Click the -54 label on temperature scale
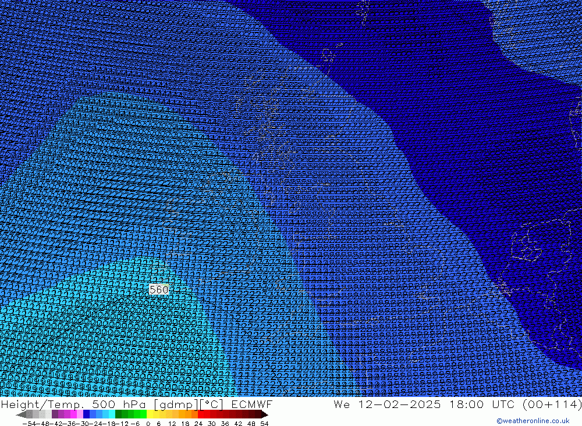The height and width of the screenshot is (426, 582). pyautogui.click(x=29, y=424)
